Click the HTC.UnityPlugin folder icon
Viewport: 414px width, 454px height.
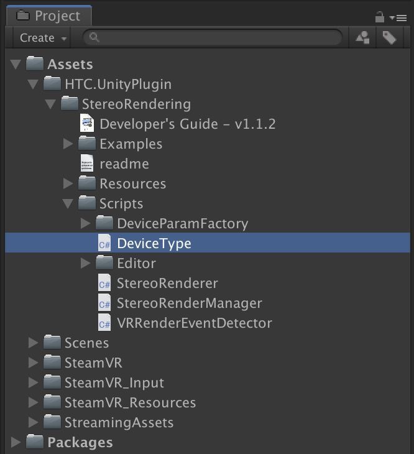point(52,83)
